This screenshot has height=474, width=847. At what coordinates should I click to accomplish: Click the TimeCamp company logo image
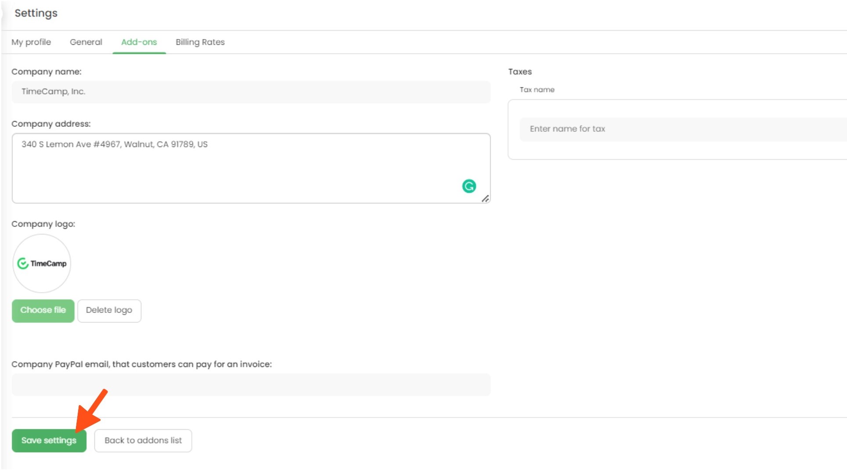[x=42, y=263]
